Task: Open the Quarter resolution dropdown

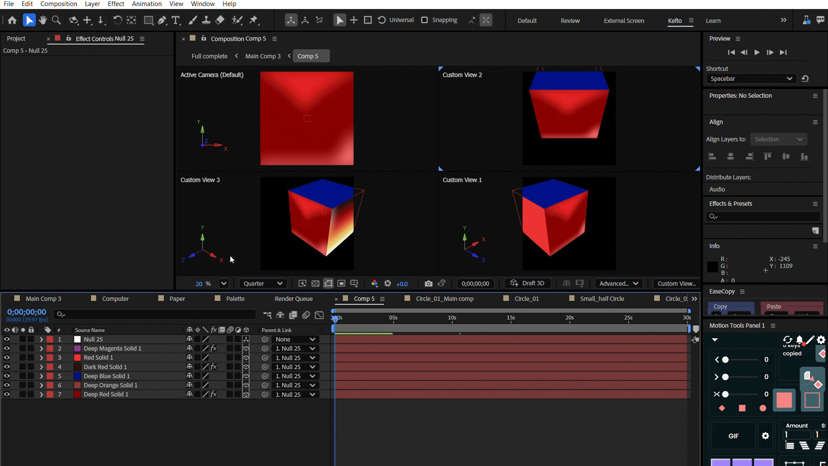Action: point(263,283)
